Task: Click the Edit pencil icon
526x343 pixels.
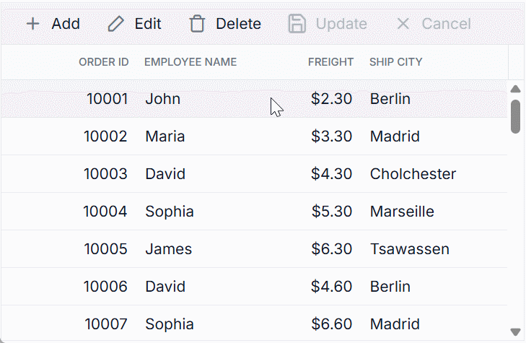Action: [115, 24]
